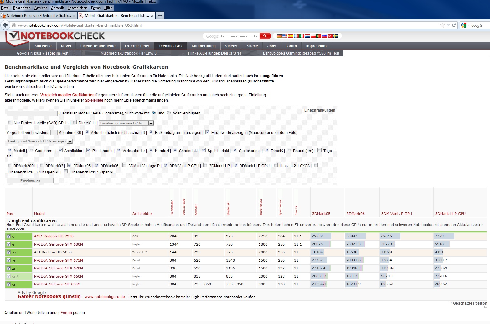The height and width of the screenshot is (324, 490).
Task: Switch site language via Russian flag
Action: tap(324, 36)
